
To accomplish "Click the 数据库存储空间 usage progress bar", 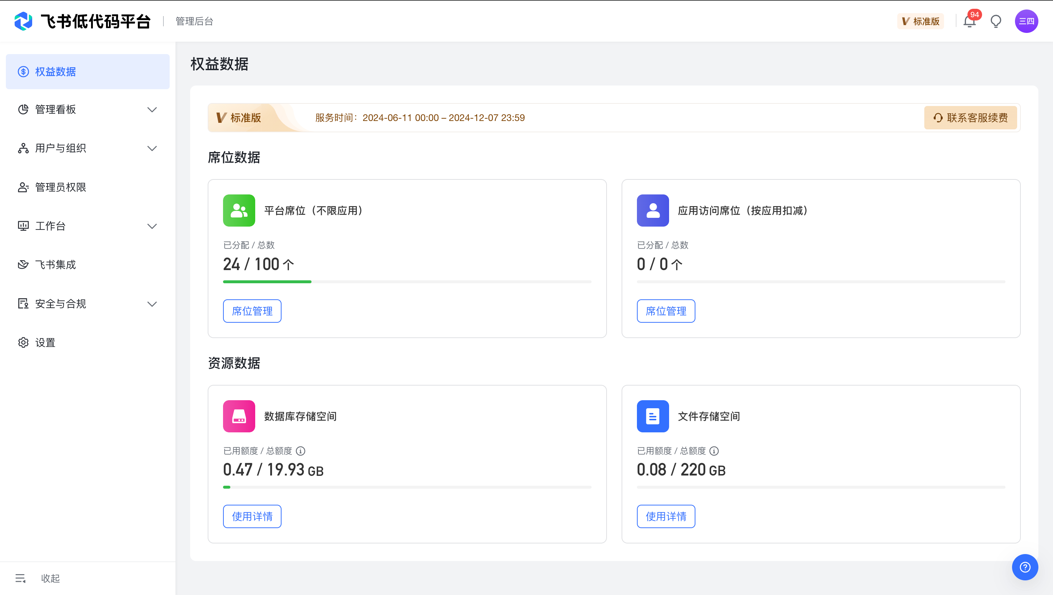I will coord(407,487).
